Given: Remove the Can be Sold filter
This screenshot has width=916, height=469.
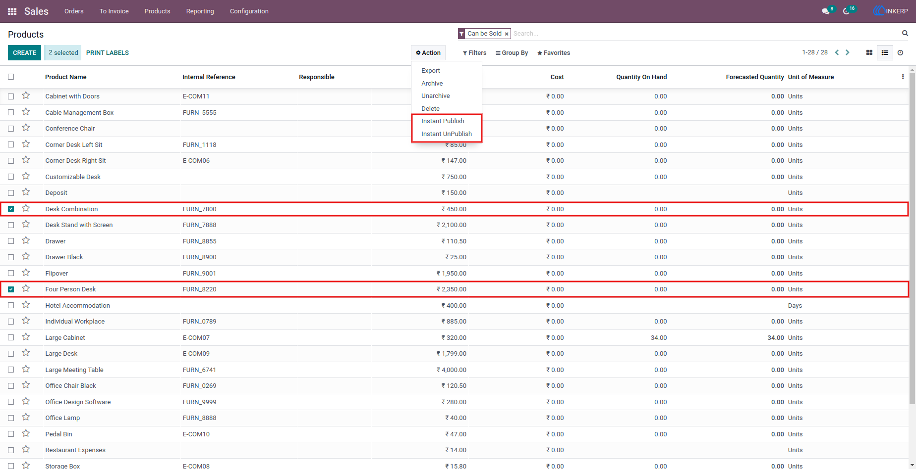Looking at the screenshot, I should tap(507, 34).
